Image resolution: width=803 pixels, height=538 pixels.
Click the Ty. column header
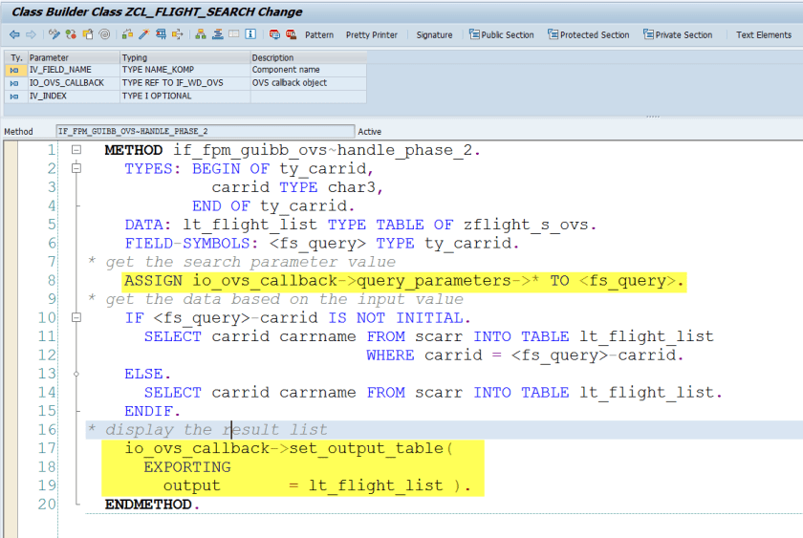click(16, 58)
